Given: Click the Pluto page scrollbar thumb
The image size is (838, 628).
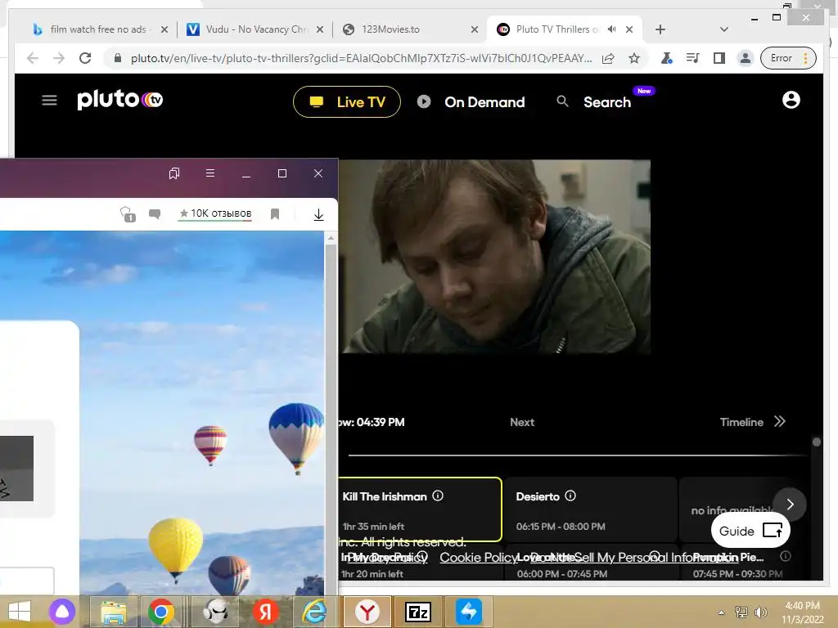Looking at the screenshot, I should (816, 442).
